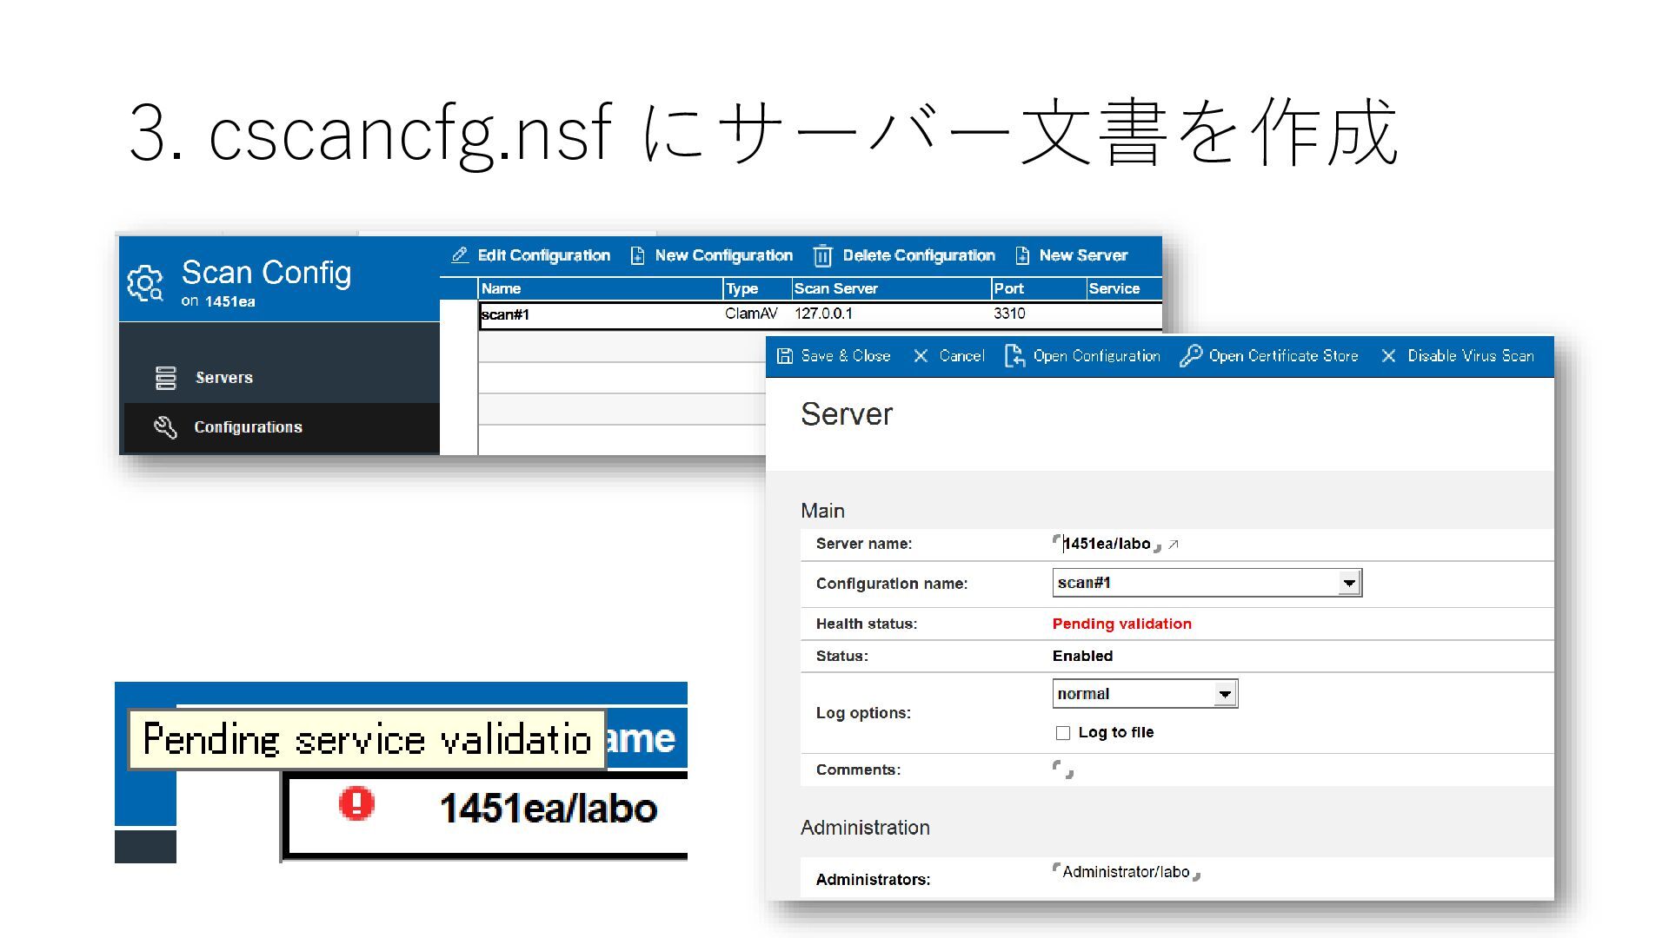Click the Save & Close disk icon
The height and width of the screenshot is (938, 1669).
point(784,356)
